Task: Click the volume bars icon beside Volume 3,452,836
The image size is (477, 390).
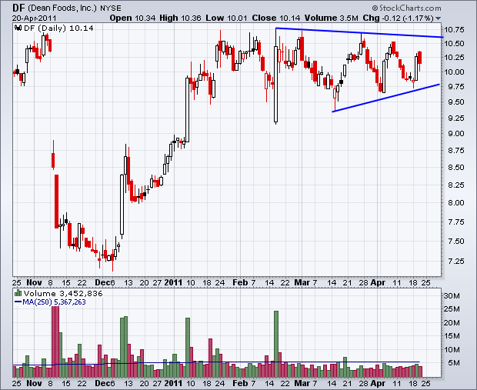Action: coord(18,293)
